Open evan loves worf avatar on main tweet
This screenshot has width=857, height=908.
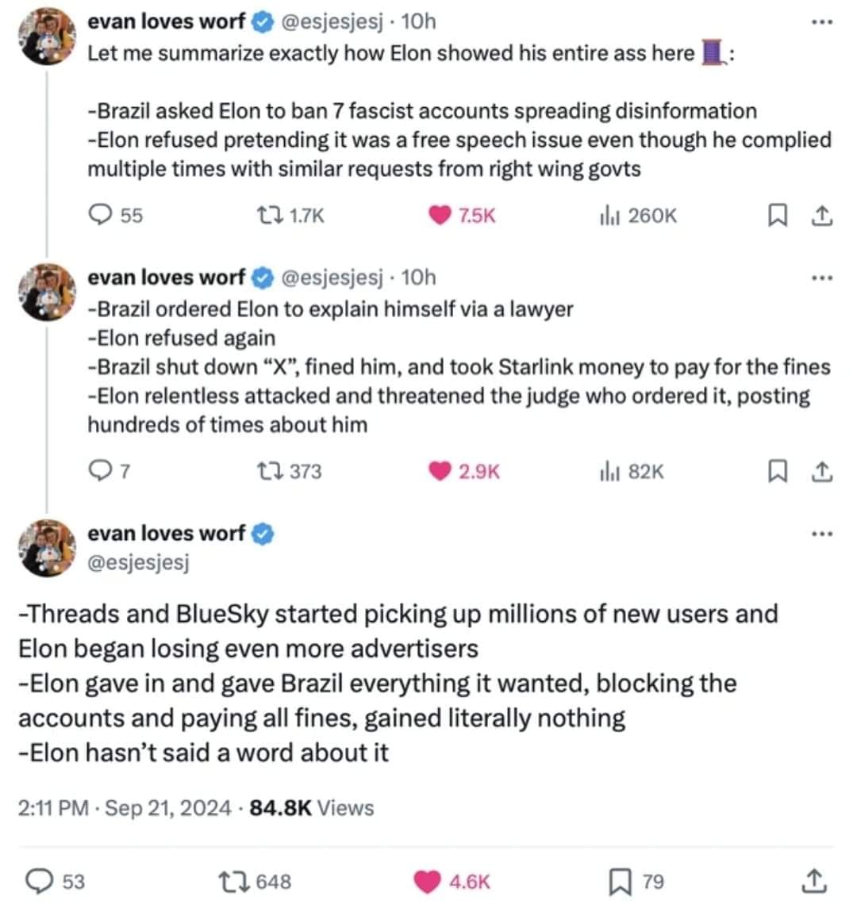click(x=47, y=547)
